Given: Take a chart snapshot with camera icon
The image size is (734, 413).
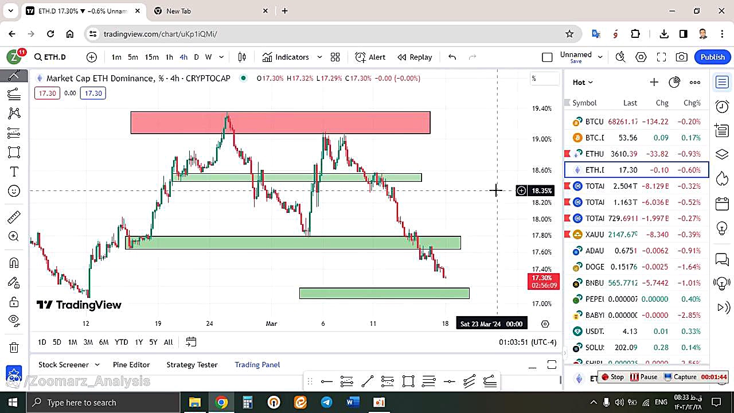Looking at the screenshot, I should tap(681, 57).
